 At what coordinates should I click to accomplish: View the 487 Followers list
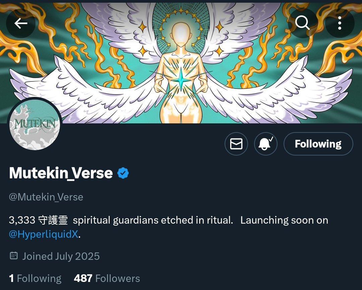(107, 279)
